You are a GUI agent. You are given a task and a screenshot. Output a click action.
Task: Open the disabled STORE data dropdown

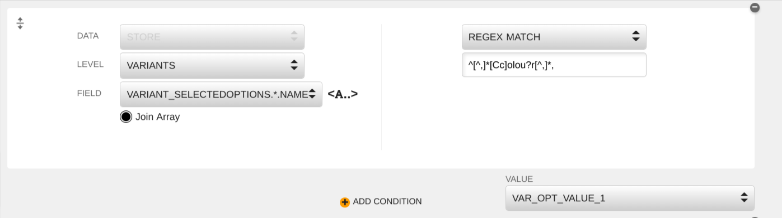click(x=212, y=37)
